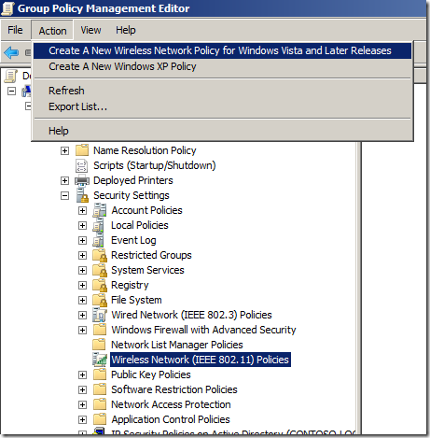This screenshot has width=430, height=438.
Task: Expand Windows Firewall with Advanced Security
Action: [82, 330]
